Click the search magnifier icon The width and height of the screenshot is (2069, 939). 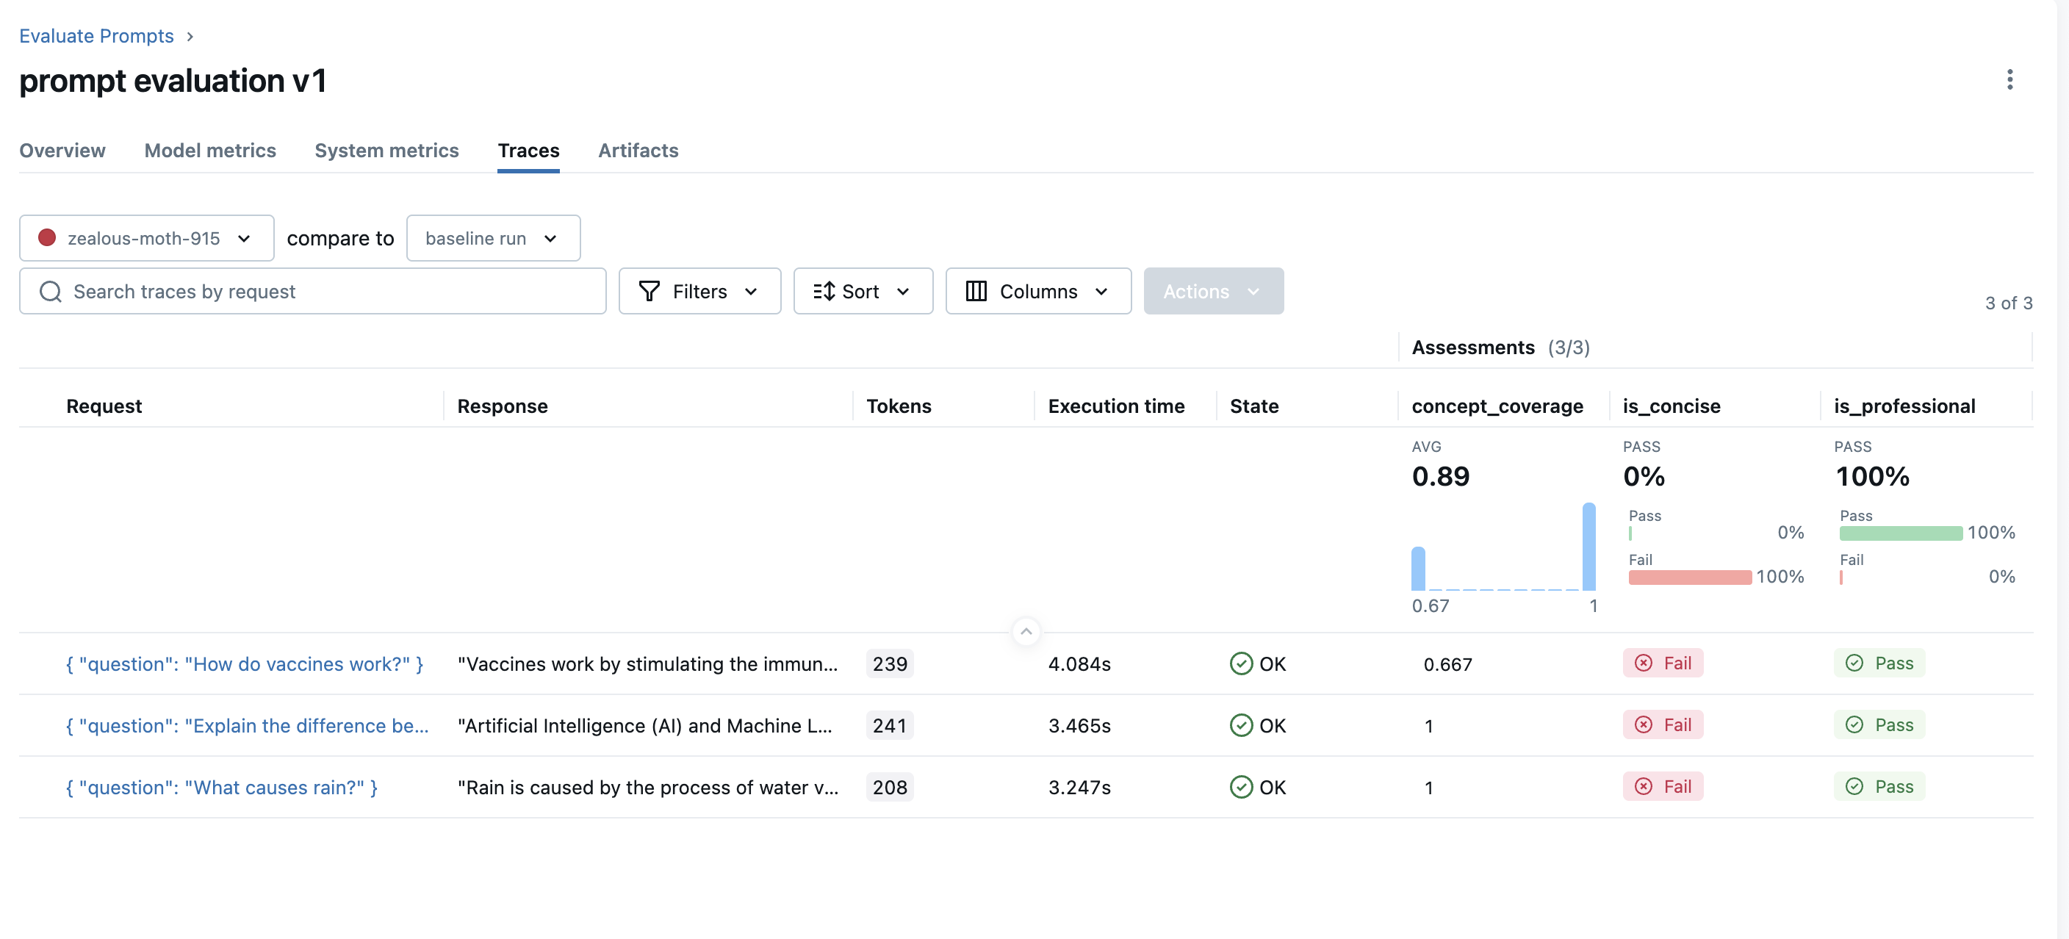tap(51, 292)
